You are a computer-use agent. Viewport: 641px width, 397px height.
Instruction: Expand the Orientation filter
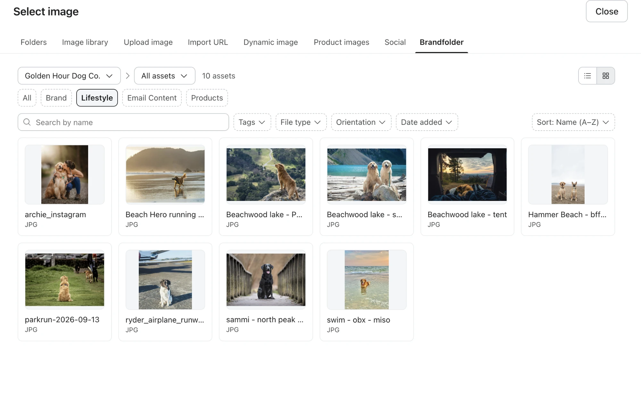[x=361, y=122]
